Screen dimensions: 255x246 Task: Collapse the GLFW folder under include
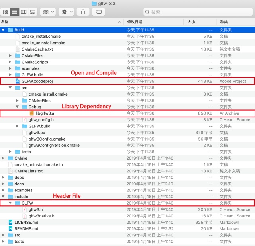pos(10,203)
